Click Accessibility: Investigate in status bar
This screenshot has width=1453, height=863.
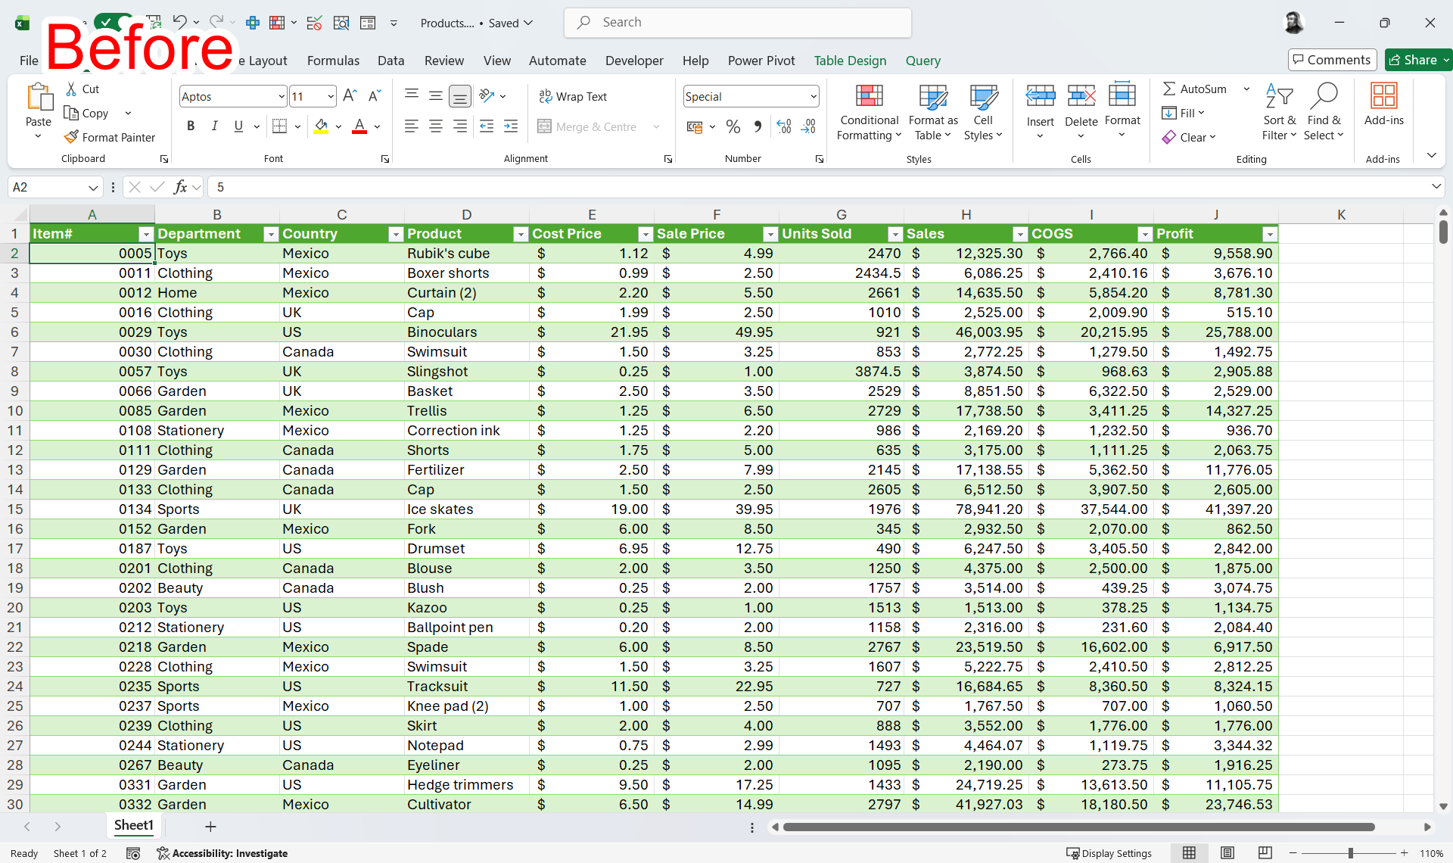(222, 853)
